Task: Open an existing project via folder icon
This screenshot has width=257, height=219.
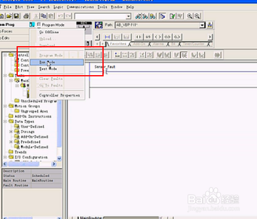Action: [9, 16]
